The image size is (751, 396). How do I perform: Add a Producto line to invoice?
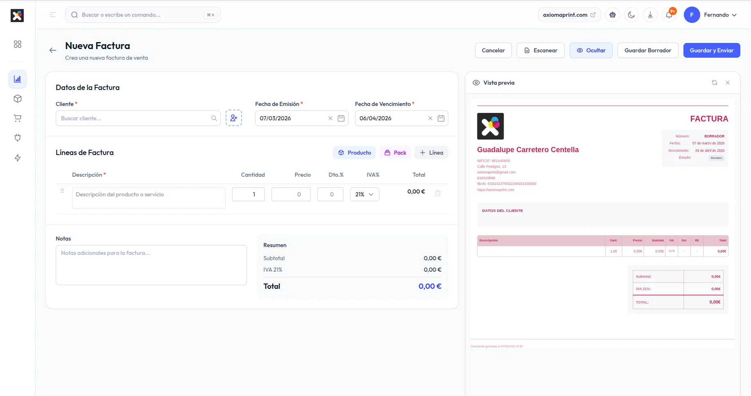[354, 153]
